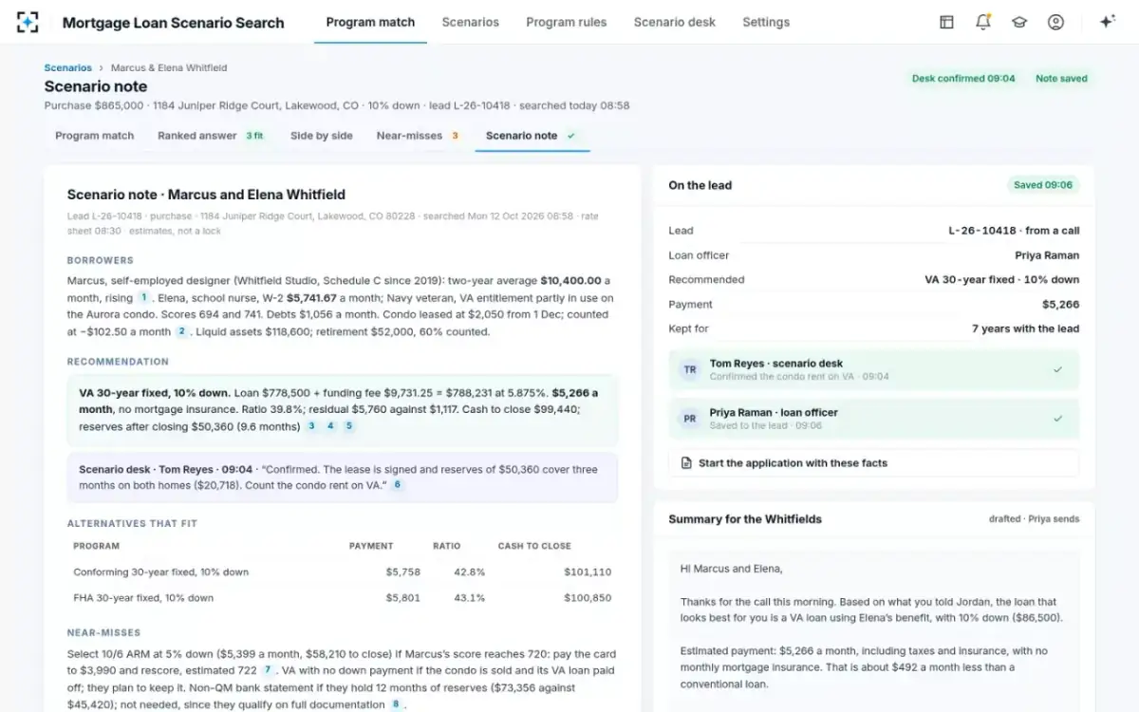Click footnote marker 2 after "a month"
The image size is (1139, 712).
coord(181,332)
